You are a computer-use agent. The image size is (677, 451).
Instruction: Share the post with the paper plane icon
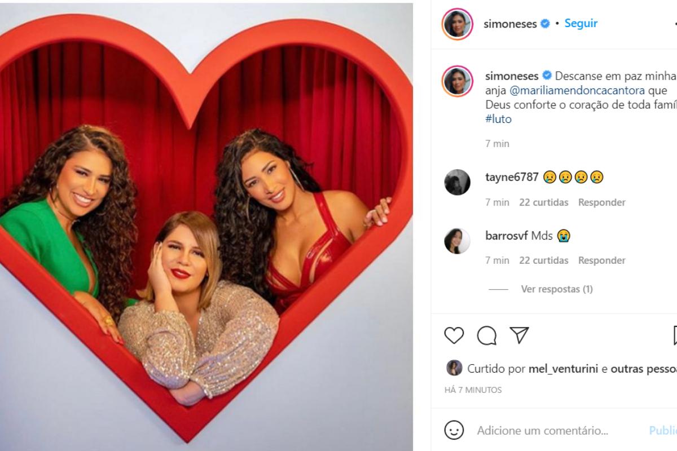click(519, 335)
